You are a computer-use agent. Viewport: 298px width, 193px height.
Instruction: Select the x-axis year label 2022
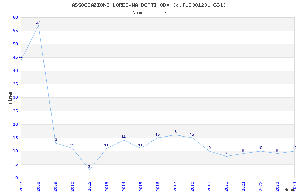coord(260,187)
